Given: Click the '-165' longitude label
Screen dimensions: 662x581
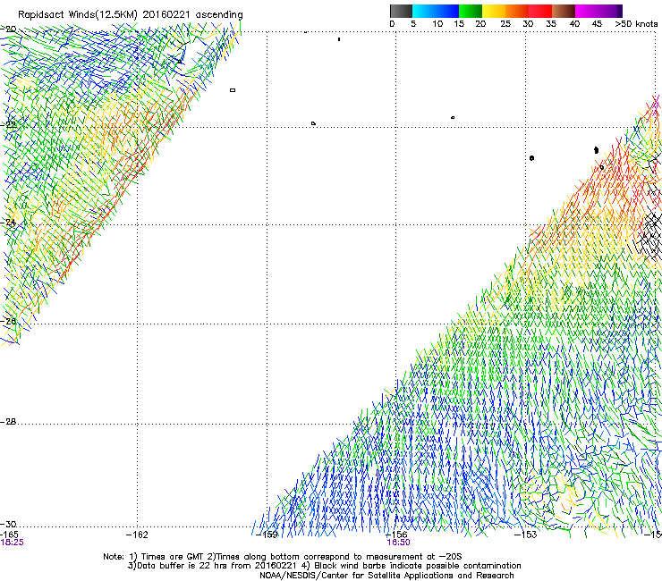Looking at the screenshot, I should click(x=9, y=535).
